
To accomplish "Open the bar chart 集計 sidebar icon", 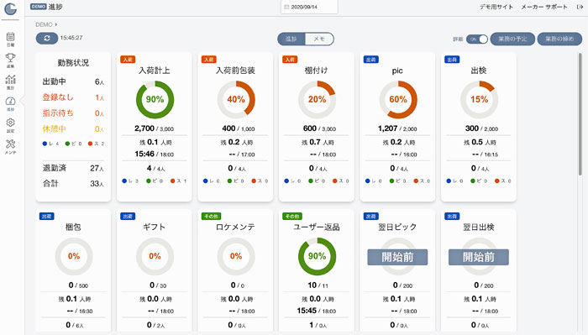I will [x=10, y=81].
